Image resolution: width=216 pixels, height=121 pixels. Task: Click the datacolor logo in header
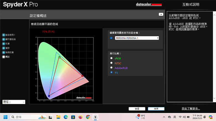coord(149,4)
